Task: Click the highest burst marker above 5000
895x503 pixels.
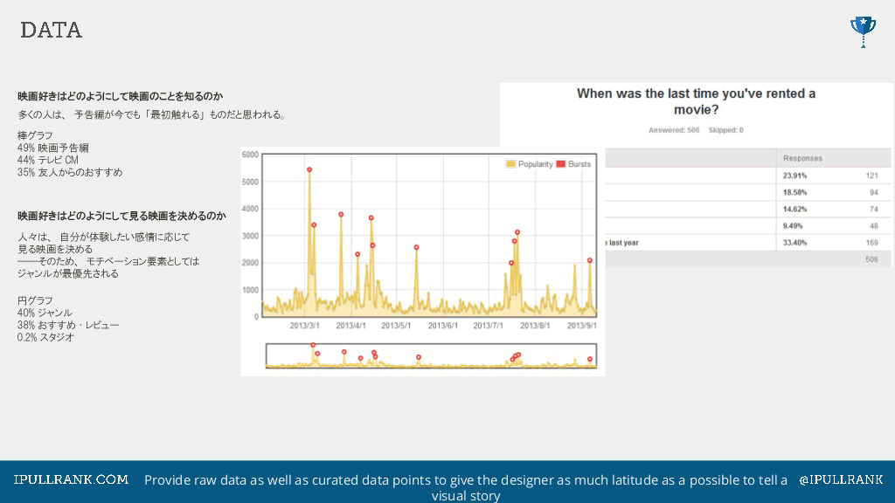Action: click(309, 169)
